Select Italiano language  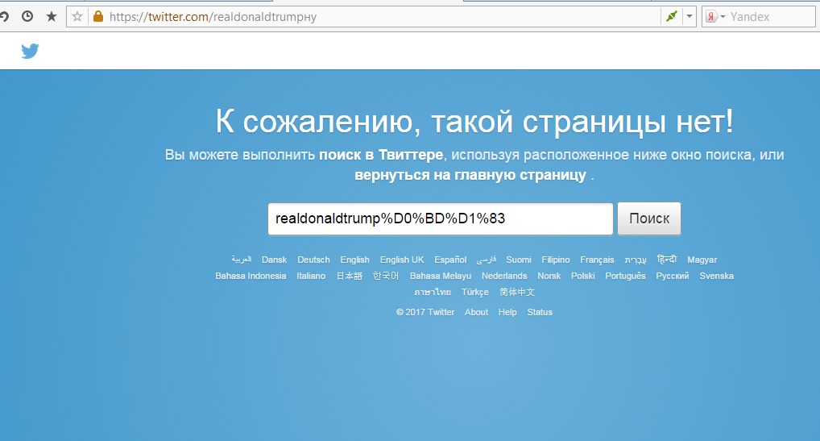[x=311, y=276]
